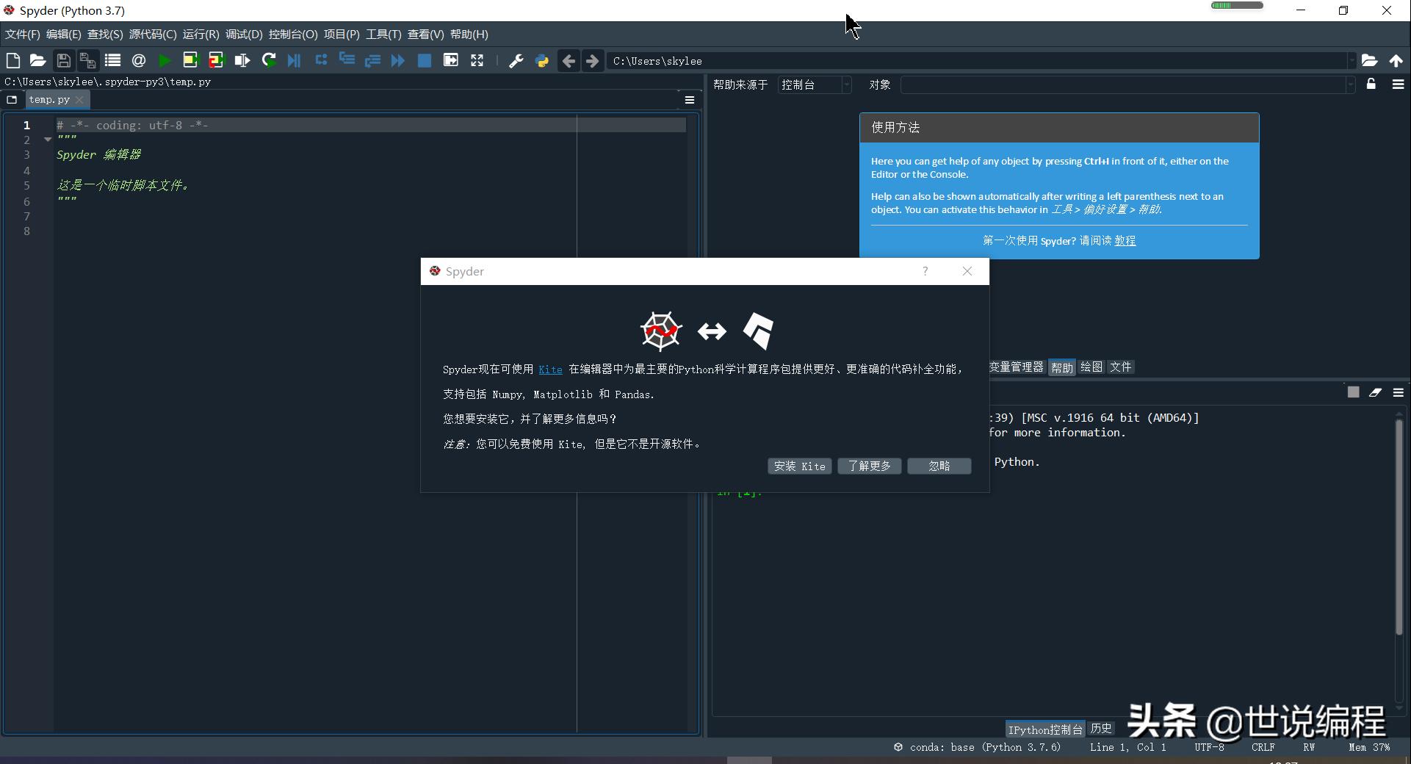
Task: Open the help source dropdown showing 控制台
Action: coord(815,85)
